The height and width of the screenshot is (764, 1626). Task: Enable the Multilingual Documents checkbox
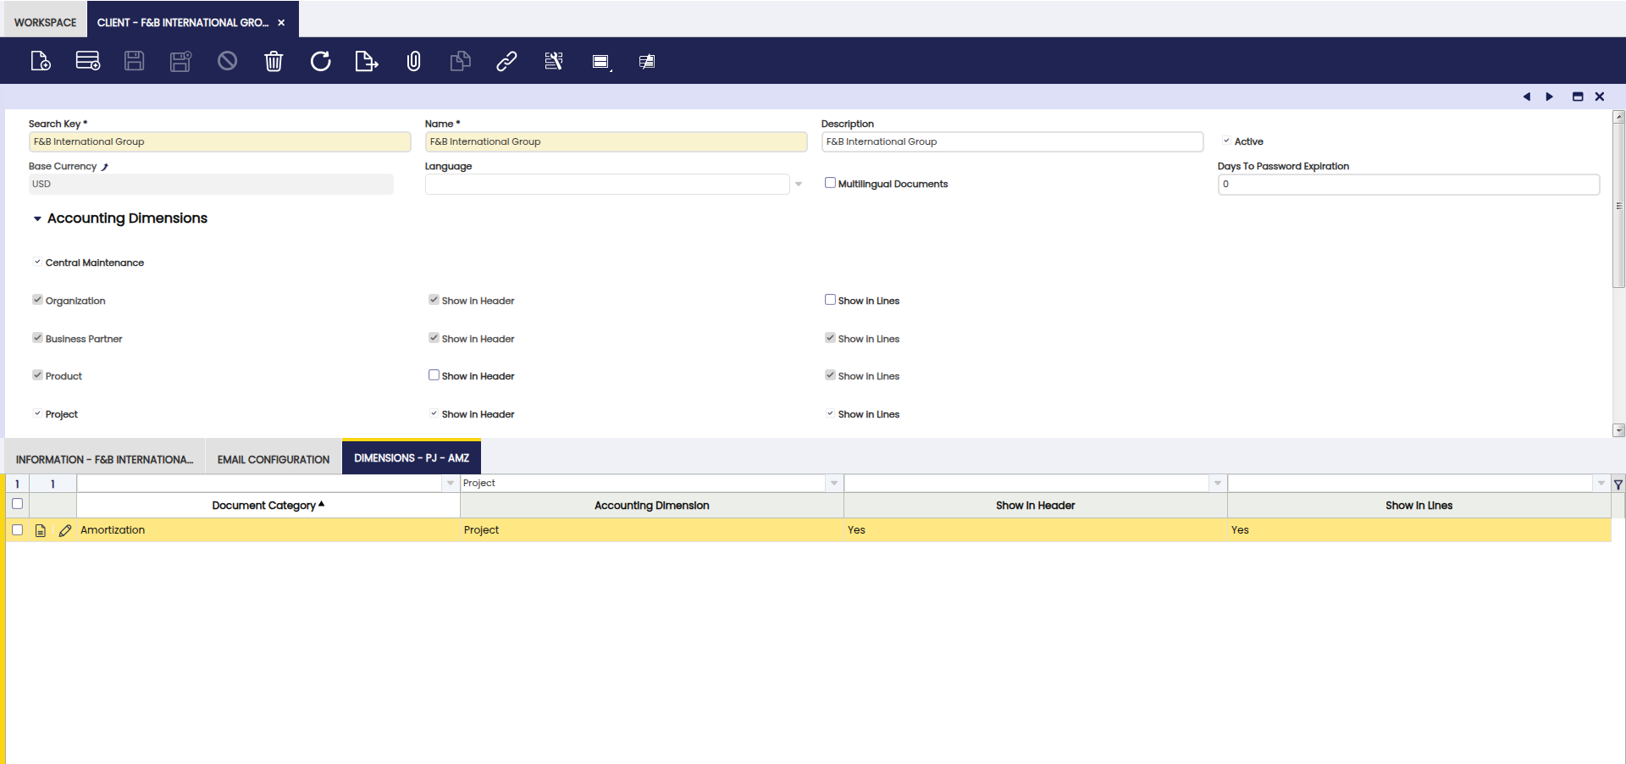click(830, 183)
